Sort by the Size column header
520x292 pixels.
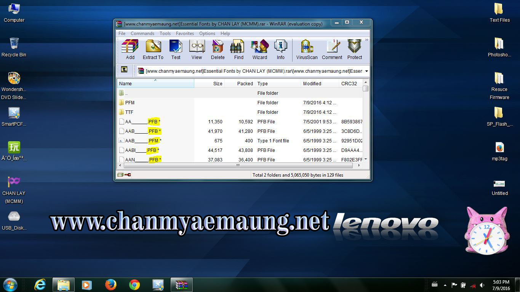tap(210, 83)
